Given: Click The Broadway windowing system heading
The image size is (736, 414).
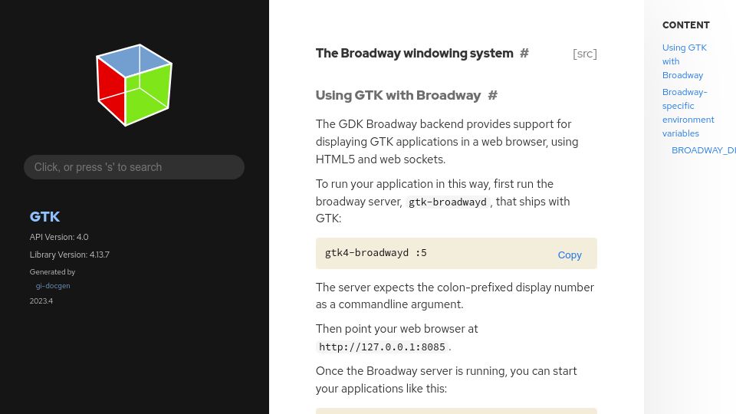Looking at the screenshot, I should pos(415,54).
